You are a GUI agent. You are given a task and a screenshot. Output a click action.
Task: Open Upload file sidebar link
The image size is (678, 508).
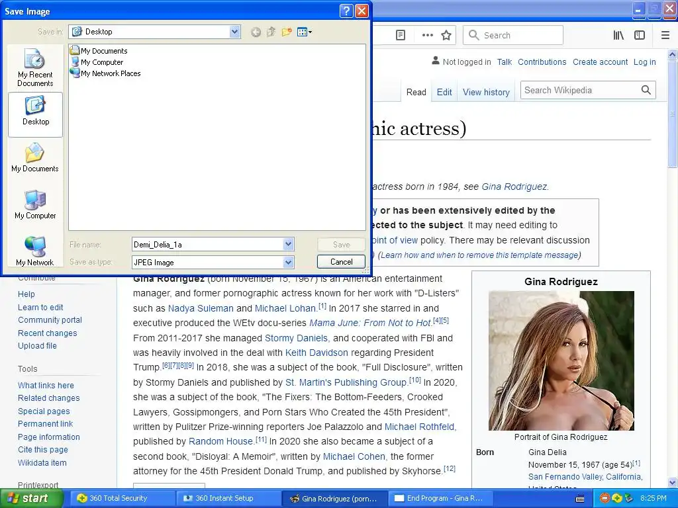coord(37,345)
